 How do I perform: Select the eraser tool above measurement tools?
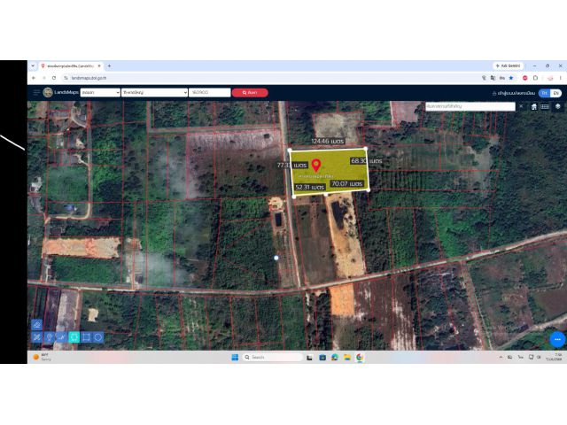[x=37, y=325]
